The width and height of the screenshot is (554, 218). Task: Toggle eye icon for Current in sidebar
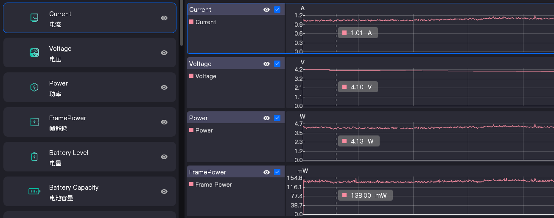tap(164, 18)
